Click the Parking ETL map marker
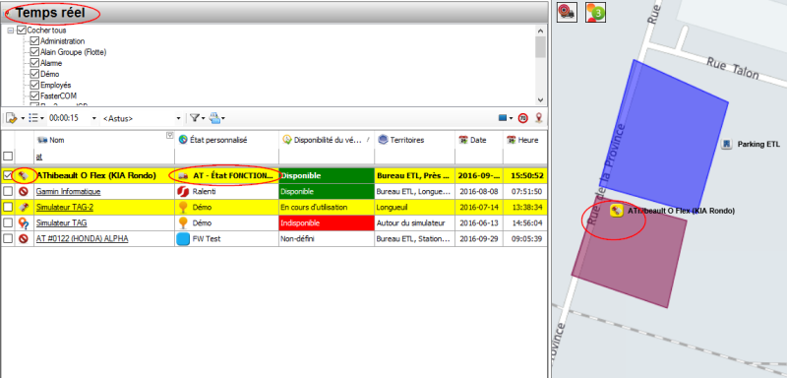 point(726,144)
